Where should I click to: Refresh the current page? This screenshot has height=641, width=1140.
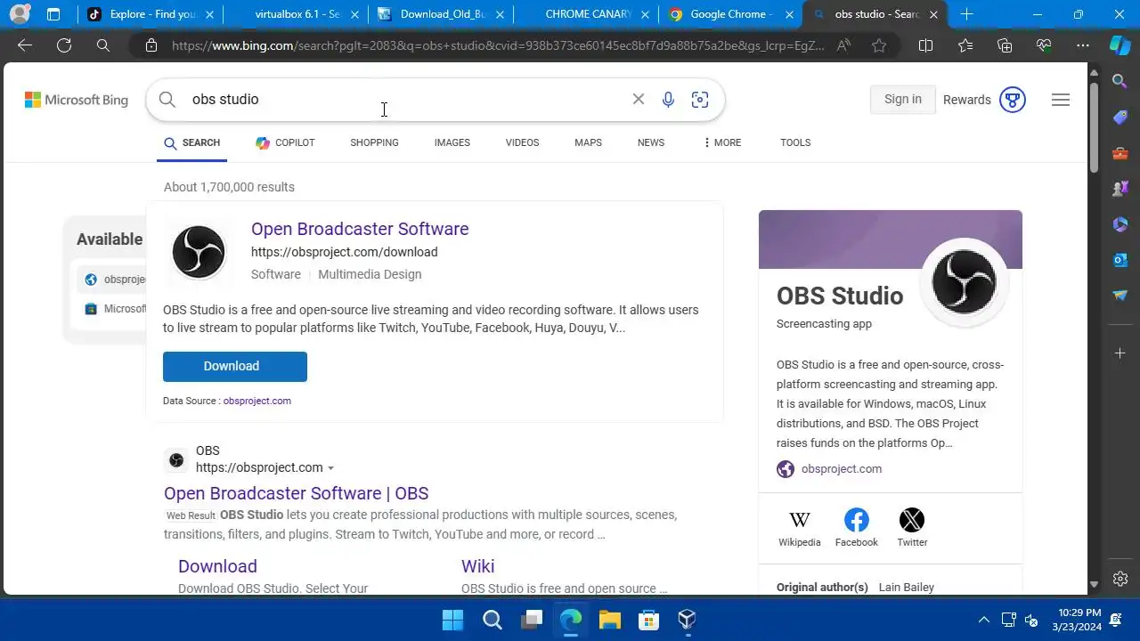(64, 45)
